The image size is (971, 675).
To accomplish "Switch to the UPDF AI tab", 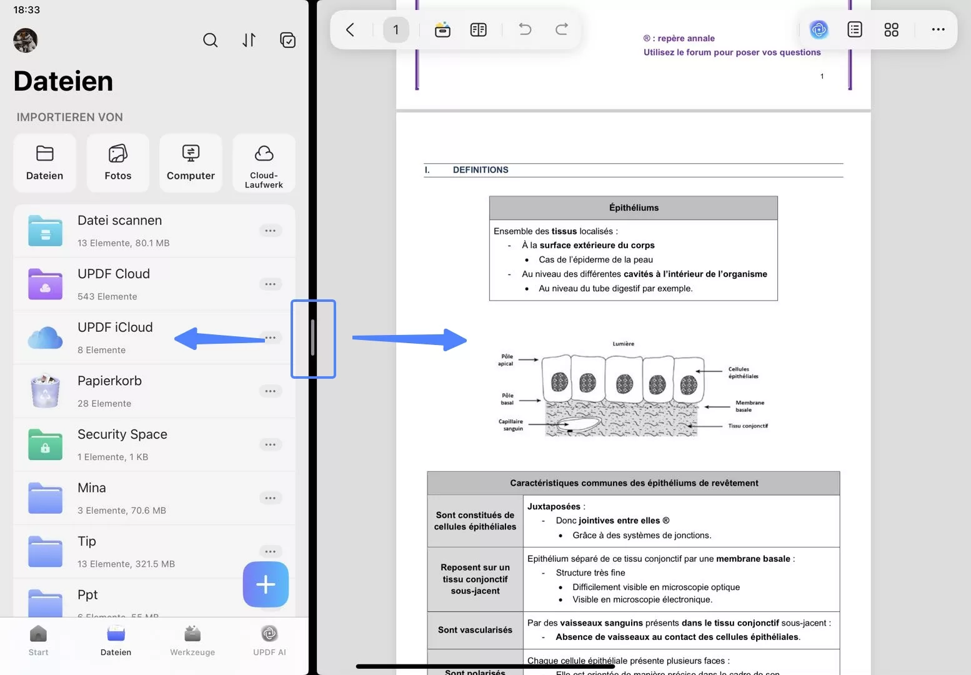I will [x=269, y=641].
